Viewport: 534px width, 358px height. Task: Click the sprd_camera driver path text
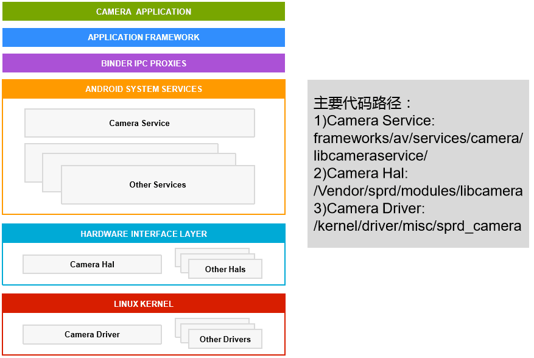(x=417, y=226)
